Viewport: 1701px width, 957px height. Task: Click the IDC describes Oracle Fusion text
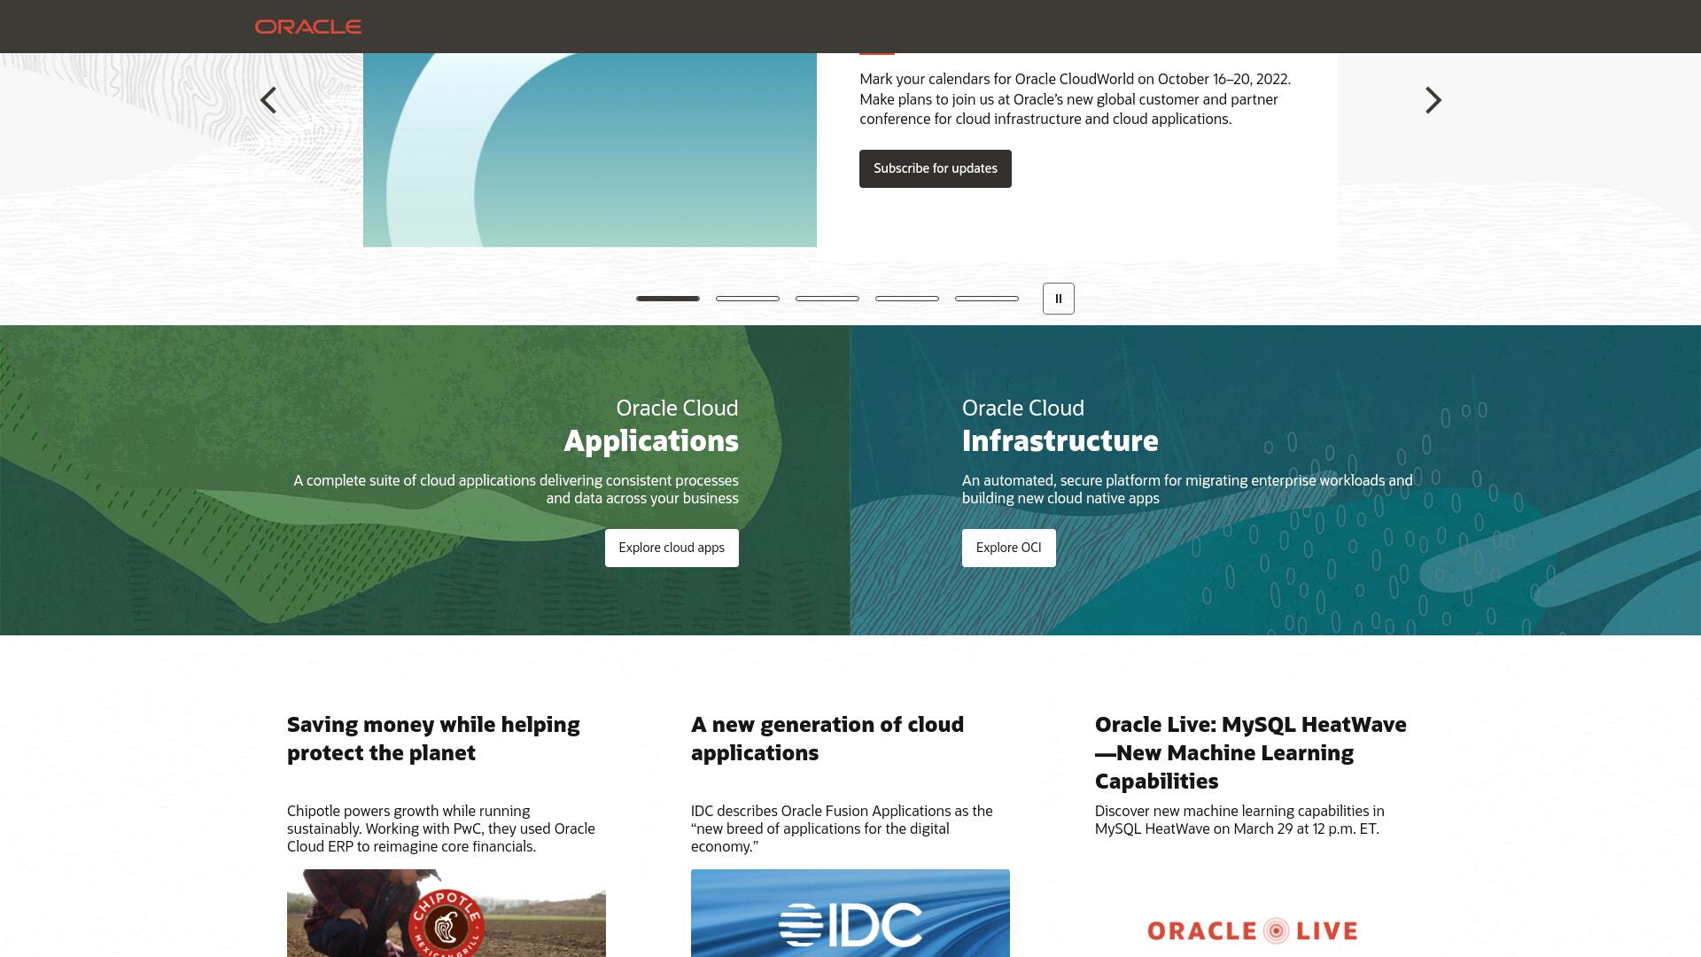point(842,829)
